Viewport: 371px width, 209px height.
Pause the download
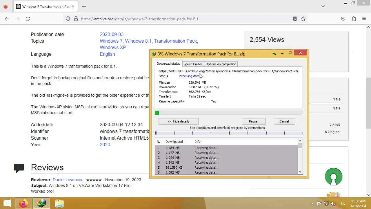pyautogui.click(x=253, y=121)
